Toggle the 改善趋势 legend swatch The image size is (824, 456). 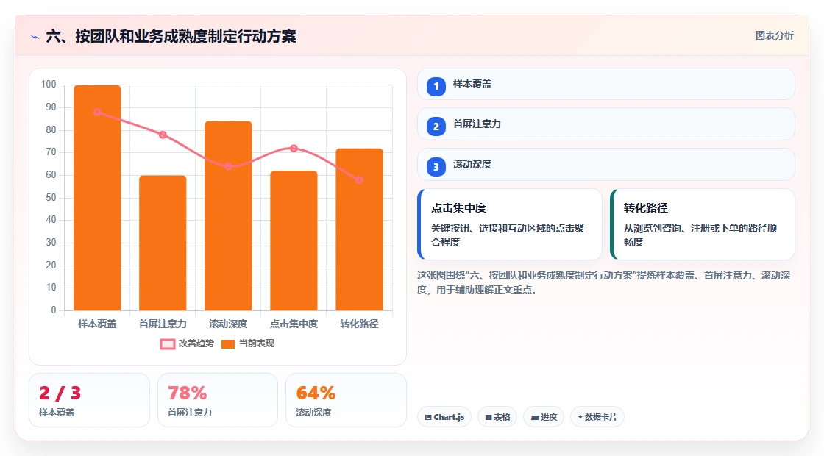point(168,344)
